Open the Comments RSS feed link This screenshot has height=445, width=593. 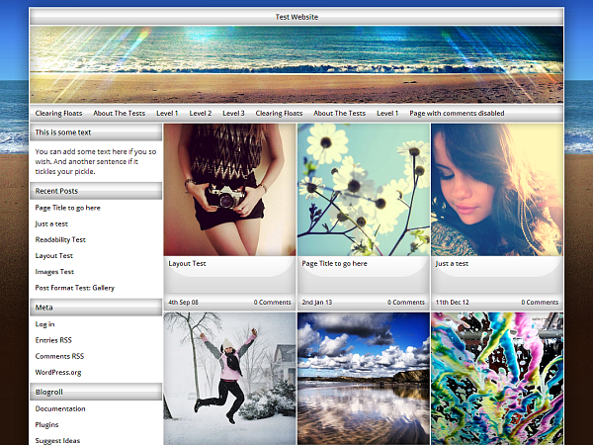click(59, 356)
